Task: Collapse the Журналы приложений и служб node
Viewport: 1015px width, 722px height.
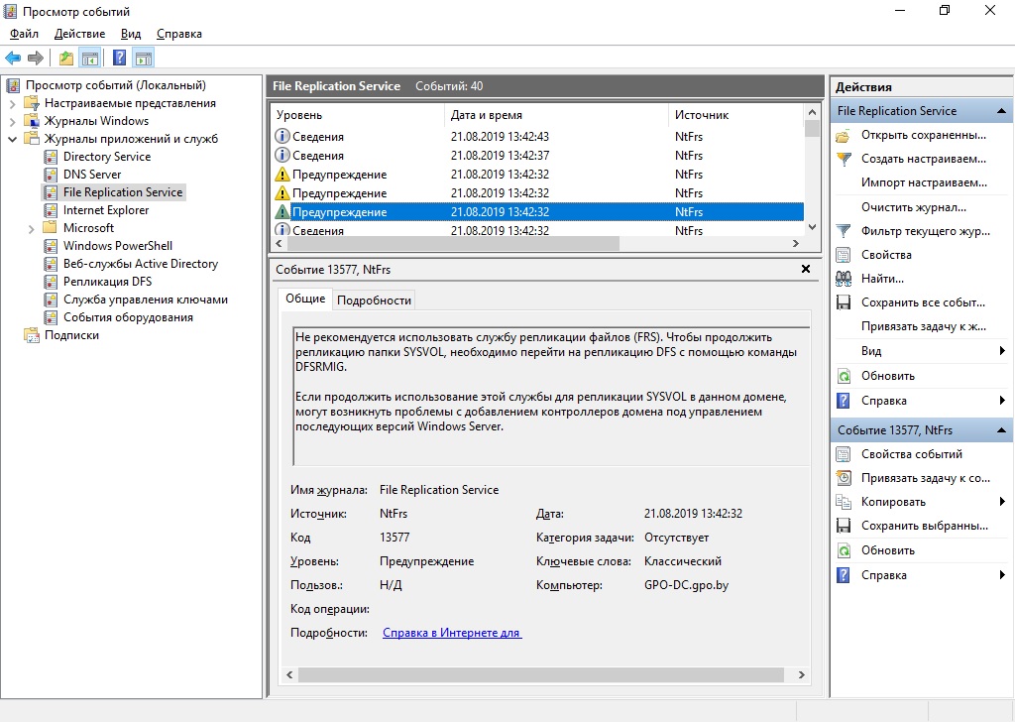Action: click(12, 139)
